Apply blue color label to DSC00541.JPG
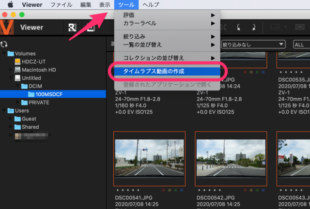The image size is (310, 209). click(x=182, y=190)
